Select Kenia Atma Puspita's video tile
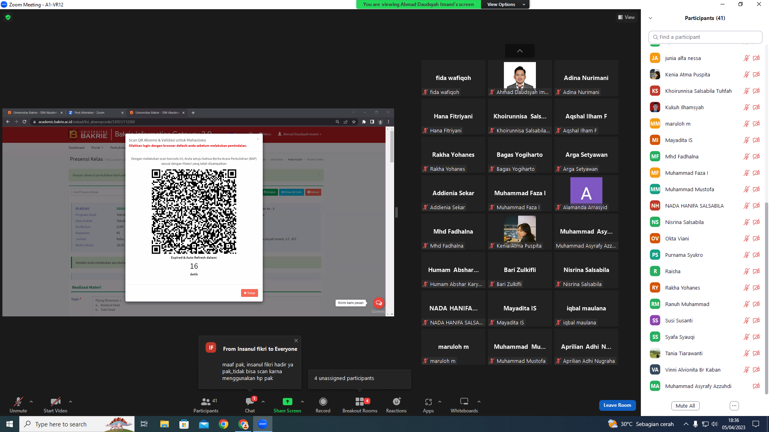 520,232
